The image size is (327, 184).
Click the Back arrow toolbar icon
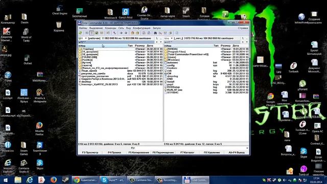[x=121, y=33]
